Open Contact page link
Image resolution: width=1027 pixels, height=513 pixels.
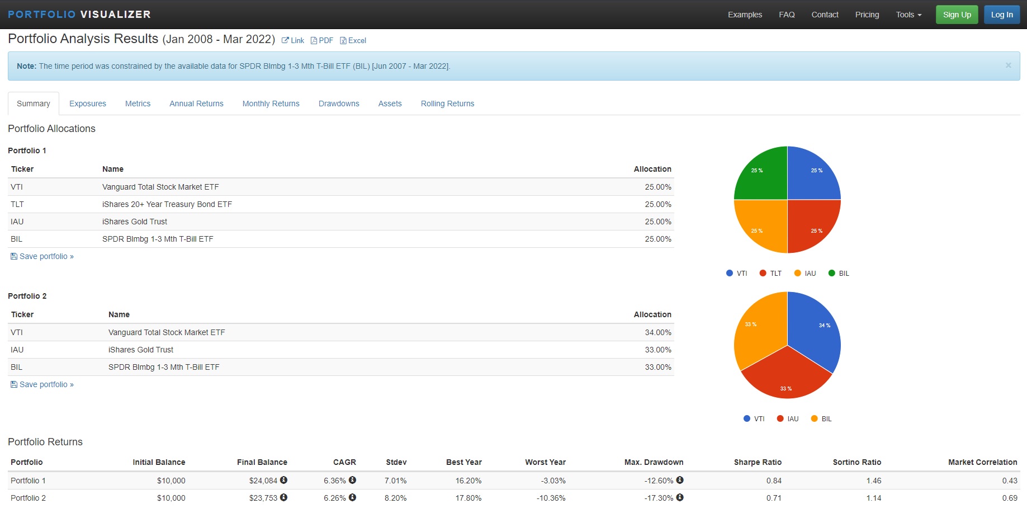[x=825, y=15]
